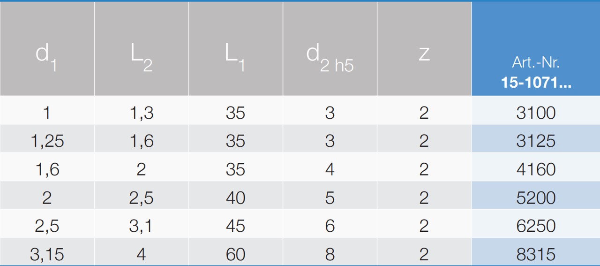The width and height of the screenshot is (600, 266).
Task: Click the L2 value 1,3 cell
Action: [x=141, y=113]
